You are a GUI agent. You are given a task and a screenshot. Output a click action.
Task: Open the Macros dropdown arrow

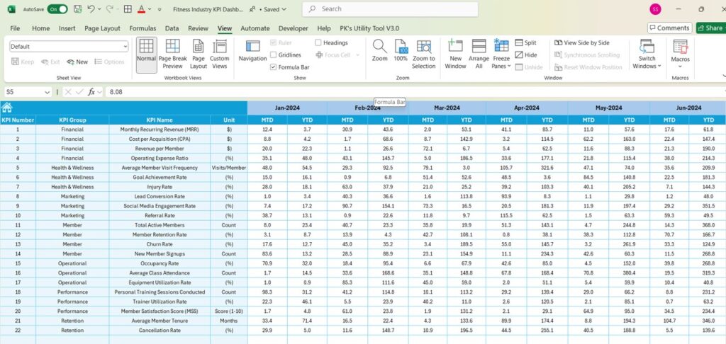pos(680,67)
